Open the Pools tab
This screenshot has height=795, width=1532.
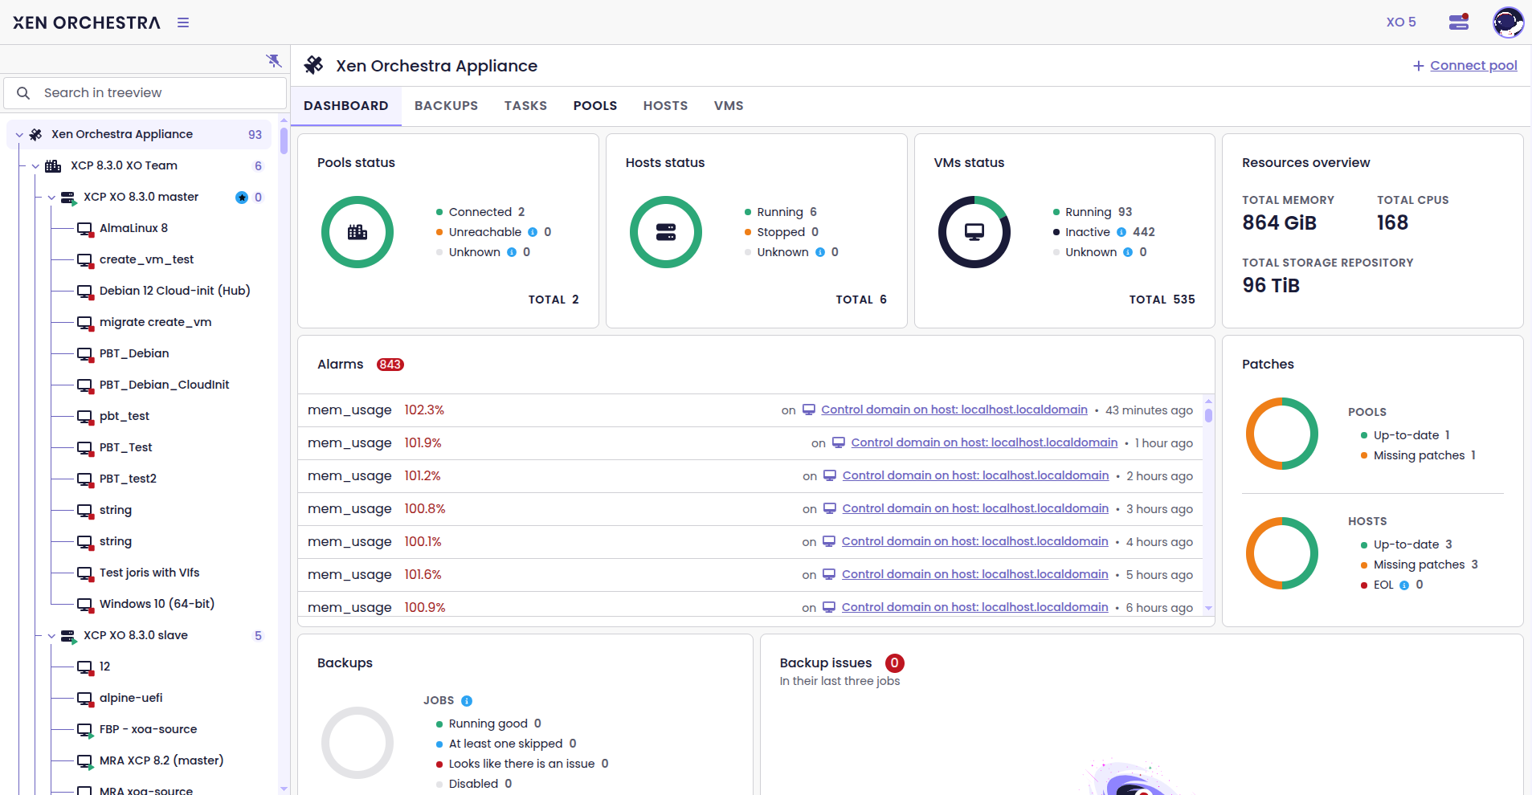coord(595,106)
